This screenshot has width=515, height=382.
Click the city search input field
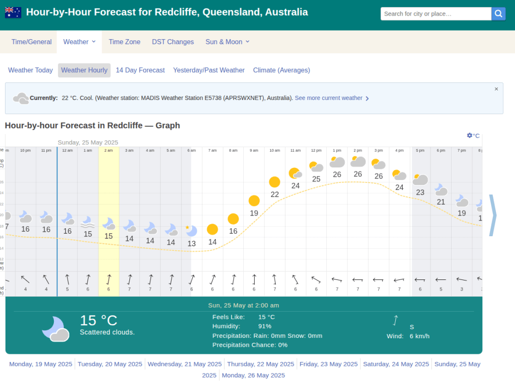tap(435, 14)
